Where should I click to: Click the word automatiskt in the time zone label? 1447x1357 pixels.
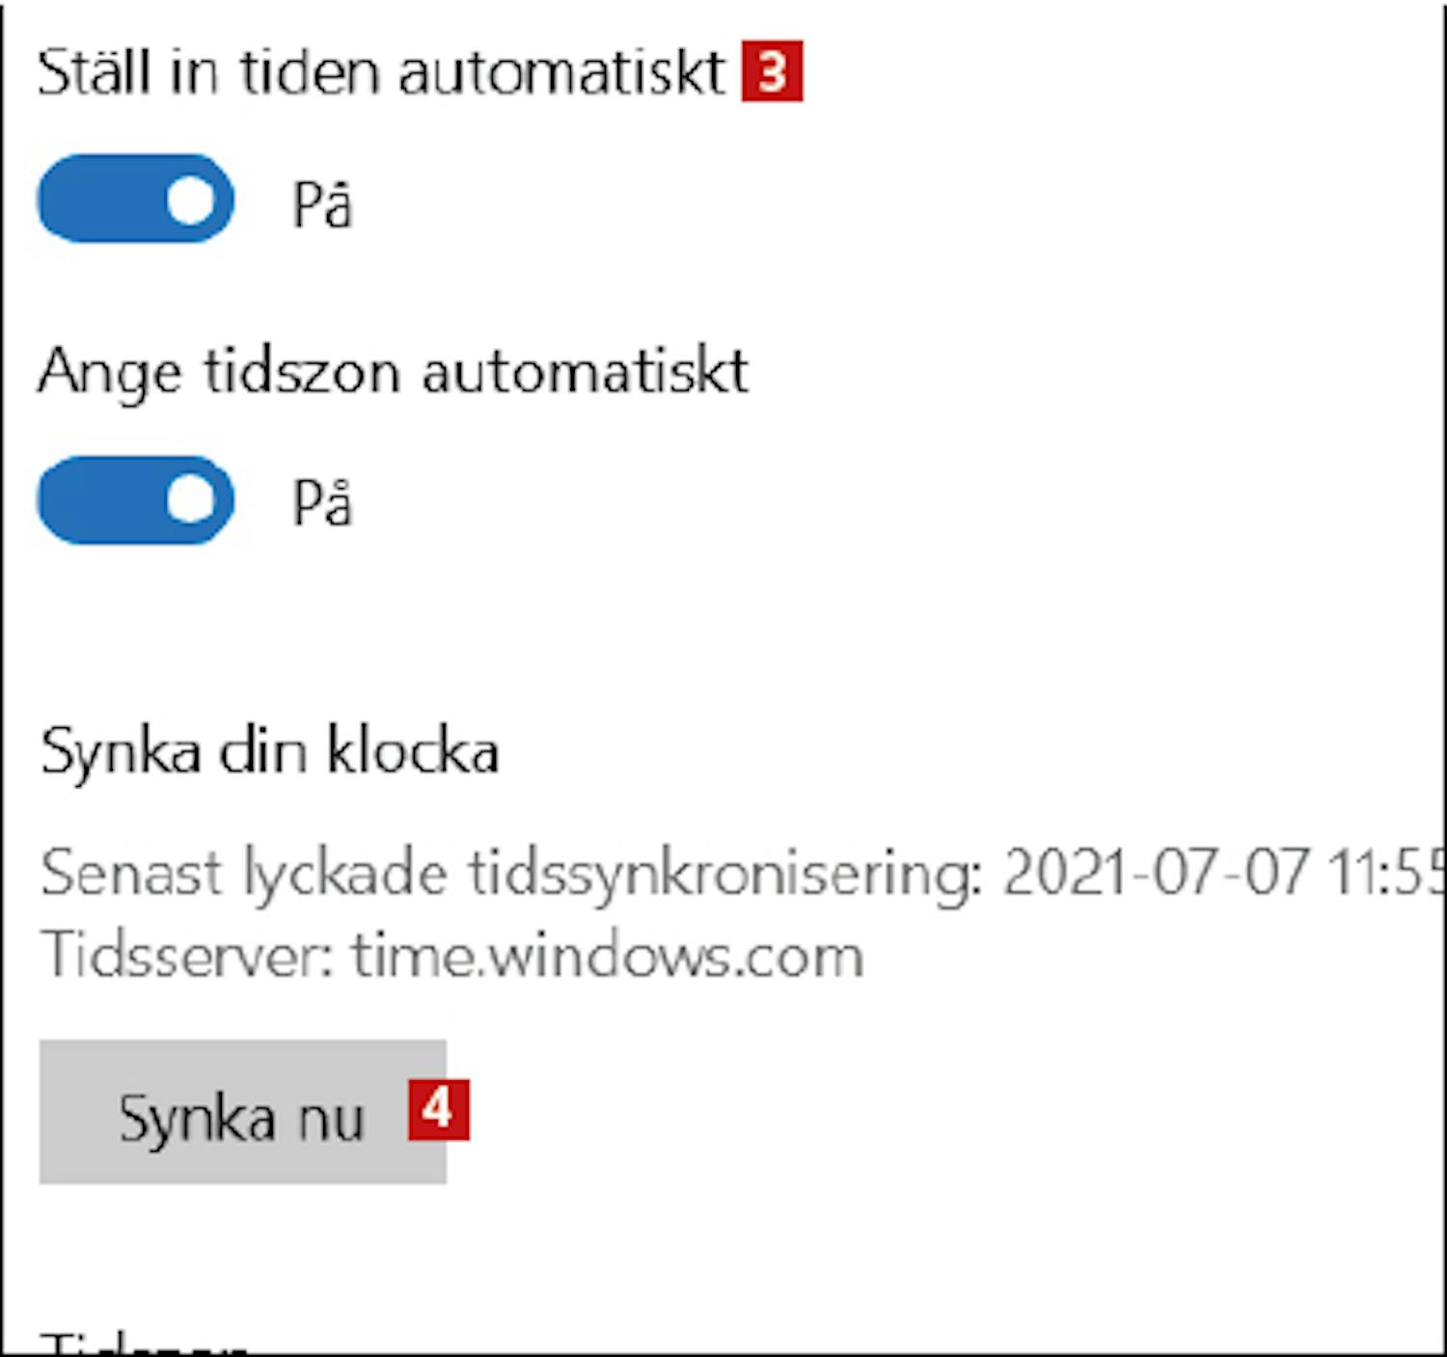click(585, 372)
